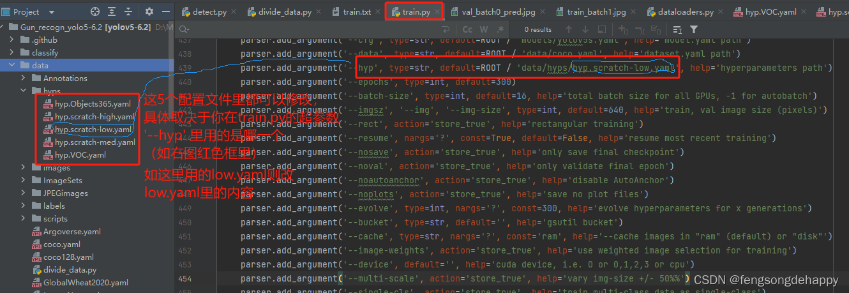Screen dimensions: 849x293
Task: Open the Project panel settings gear
Action: coord(149,11)
